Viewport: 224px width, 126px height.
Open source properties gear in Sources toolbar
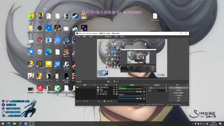104,101
